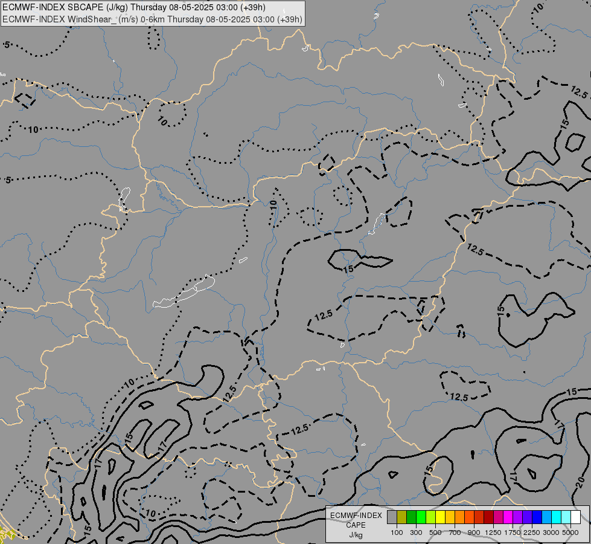Click the 900 legend value
The width and height of the screenshot is (591, 544).
point(474,533)
